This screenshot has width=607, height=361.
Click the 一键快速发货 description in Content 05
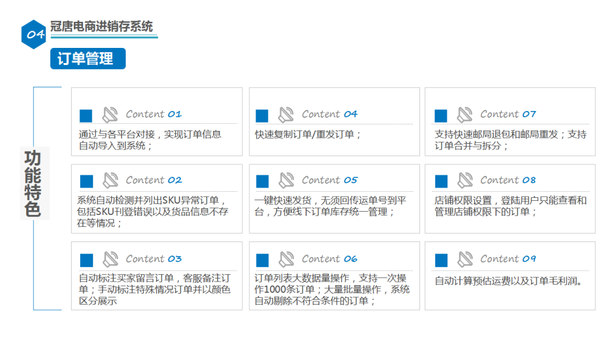click(330, 206)
